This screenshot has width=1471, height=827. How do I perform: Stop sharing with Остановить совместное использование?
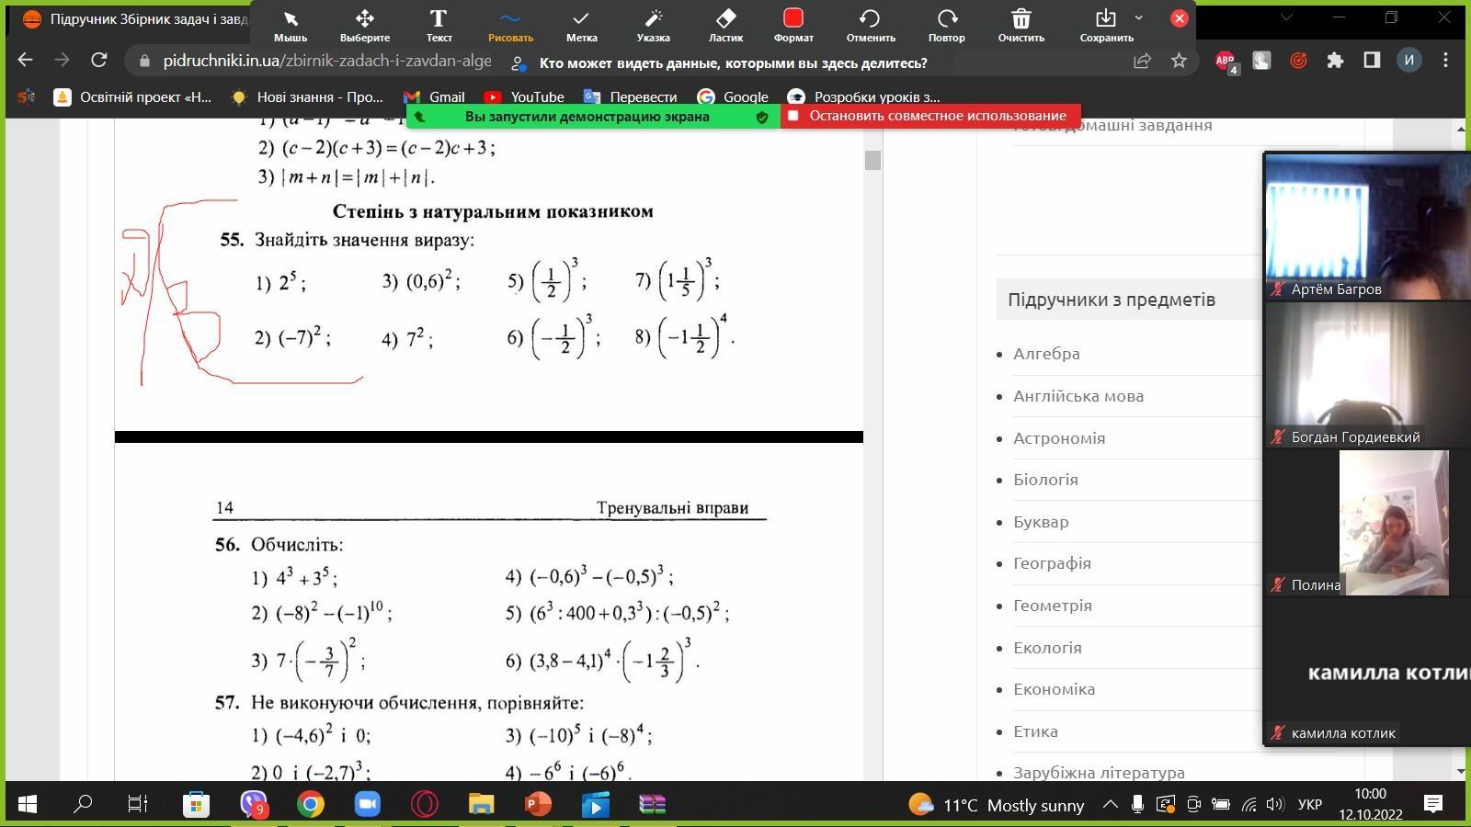(930, 116)
